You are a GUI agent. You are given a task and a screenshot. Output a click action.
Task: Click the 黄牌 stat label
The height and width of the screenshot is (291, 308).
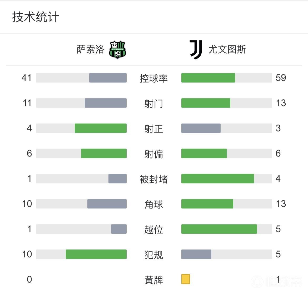point(153,280)
